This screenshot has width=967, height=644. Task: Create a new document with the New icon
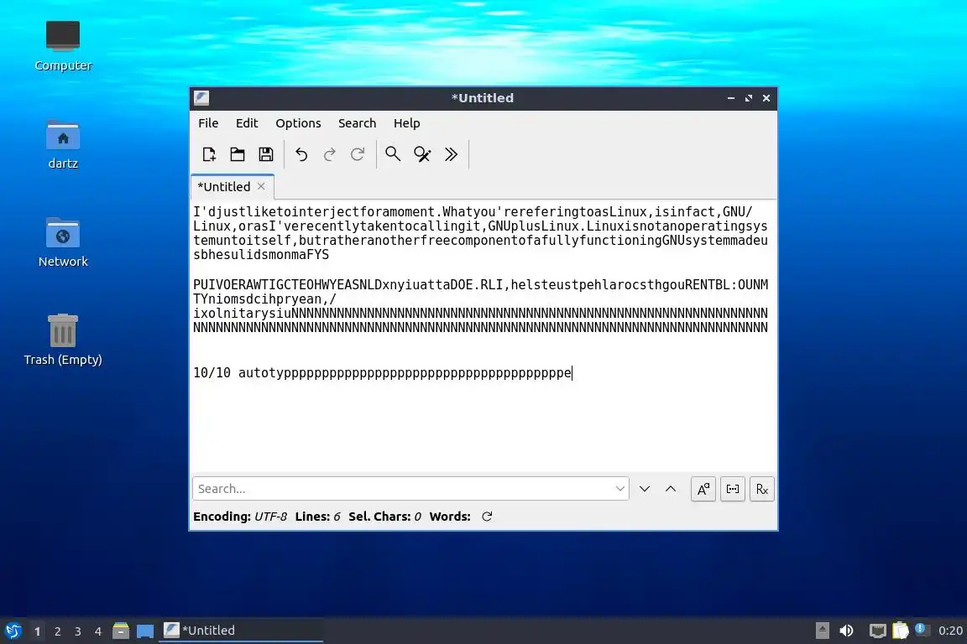pos(209,154)
